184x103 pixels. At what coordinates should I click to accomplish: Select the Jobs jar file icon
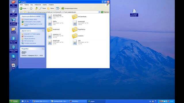click(x=75, y=42)
